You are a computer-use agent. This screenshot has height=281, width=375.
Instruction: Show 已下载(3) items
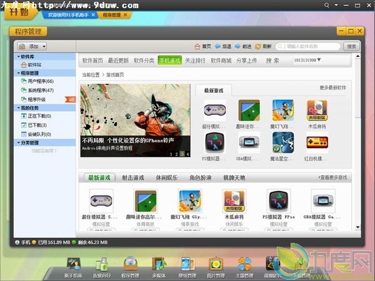34,126
